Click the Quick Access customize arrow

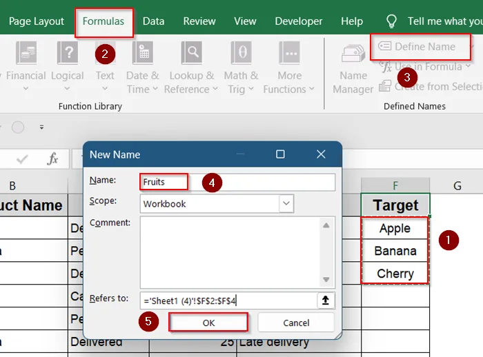click(x=41, y=127)
